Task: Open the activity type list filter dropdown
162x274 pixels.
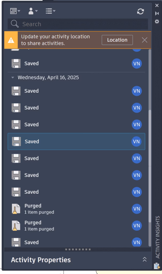Action: click(51, 11)
